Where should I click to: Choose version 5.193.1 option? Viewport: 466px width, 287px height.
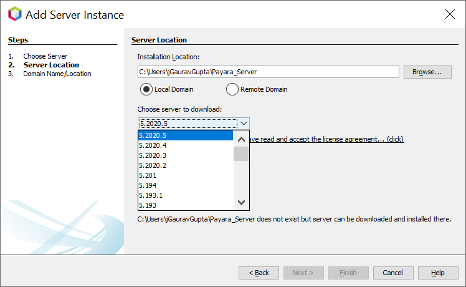[185, 195]
